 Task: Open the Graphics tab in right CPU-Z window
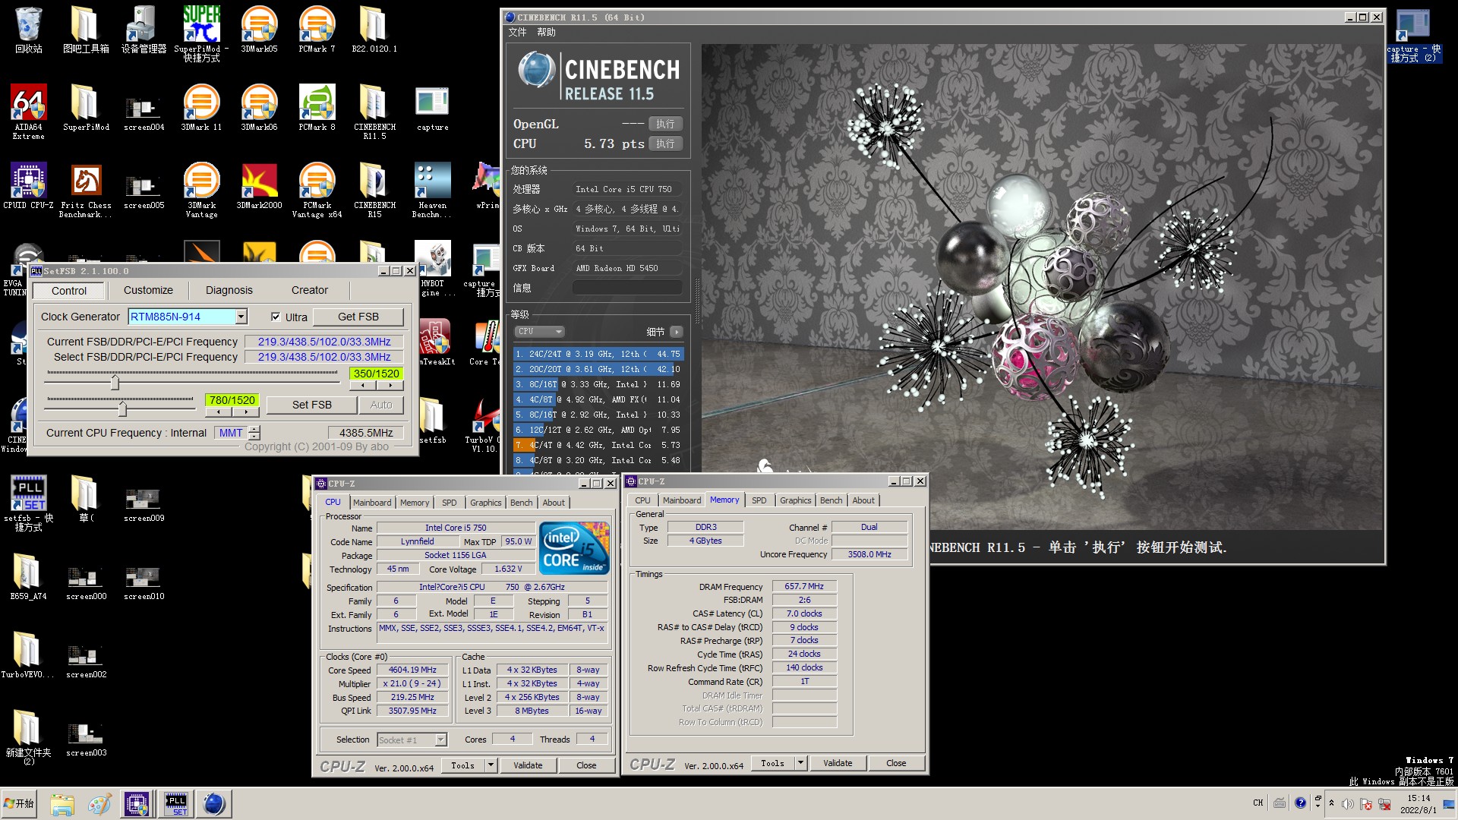(x=795, y=500)
